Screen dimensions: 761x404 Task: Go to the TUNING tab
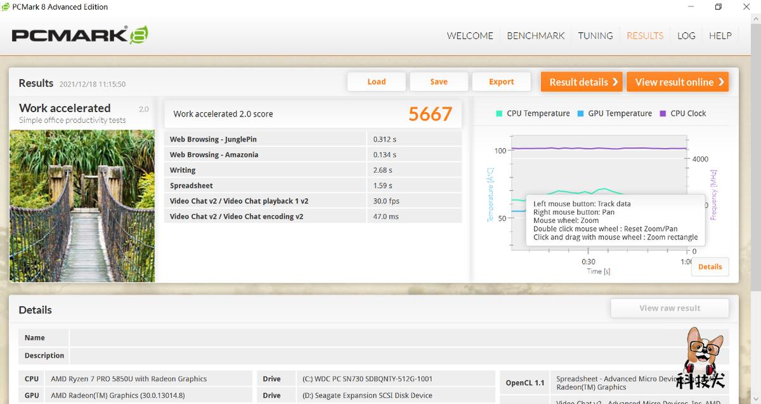[x=595, y=35]
